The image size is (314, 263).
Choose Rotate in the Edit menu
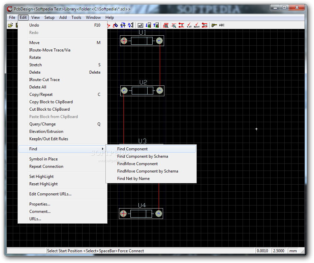(63, 58)
